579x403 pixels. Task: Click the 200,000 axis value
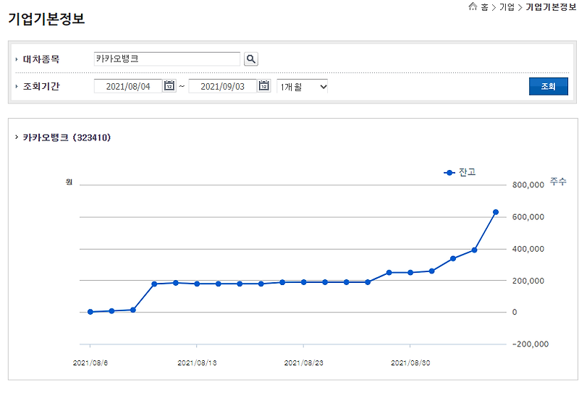pos(528,281)
